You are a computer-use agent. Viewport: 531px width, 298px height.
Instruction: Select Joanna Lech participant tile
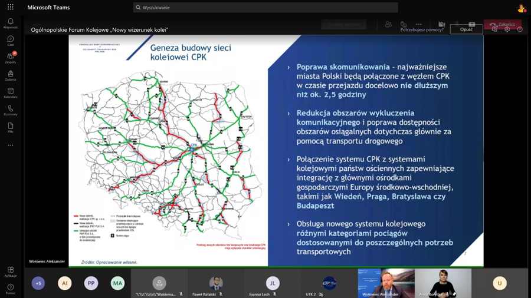pos(273,283)
